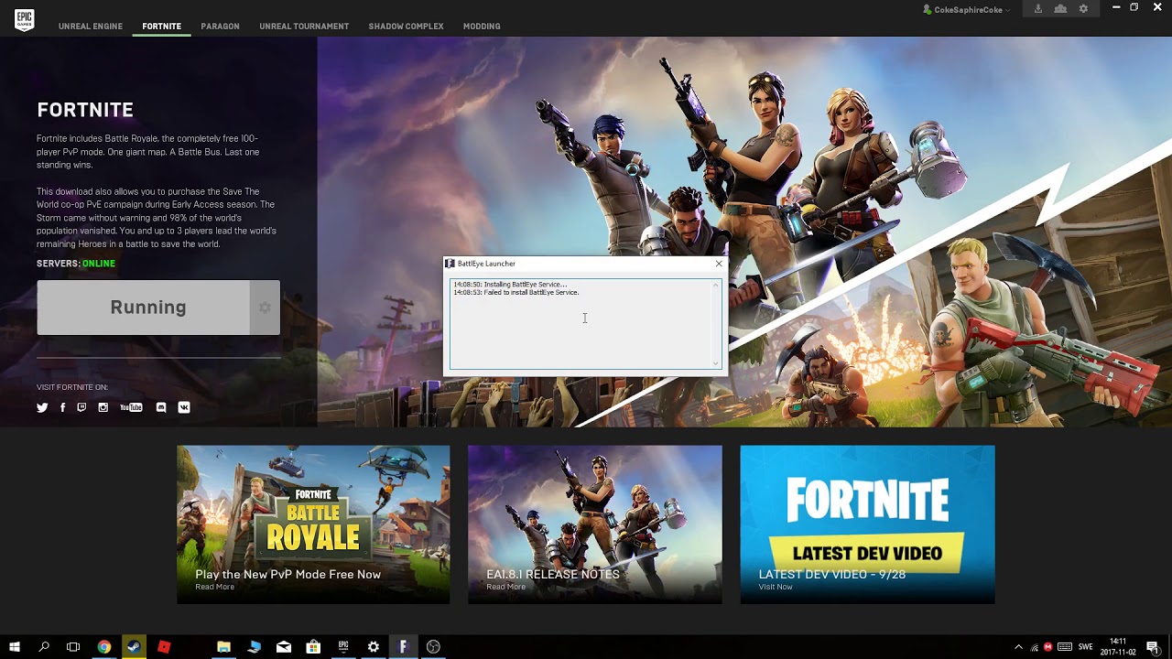The width and height of the screenshot is (1172, 659).
Task: Open the touch keyboard tray icon
Action: point(1064,647)
